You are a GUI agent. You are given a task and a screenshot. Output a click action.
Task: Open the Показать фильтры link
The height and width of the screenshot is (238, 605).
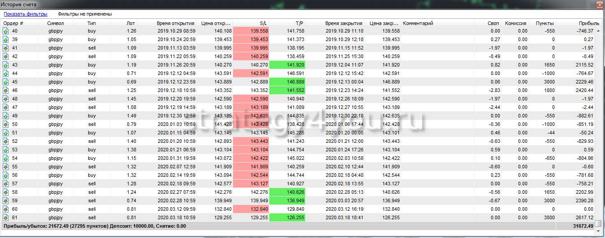[x=25, y=14]
